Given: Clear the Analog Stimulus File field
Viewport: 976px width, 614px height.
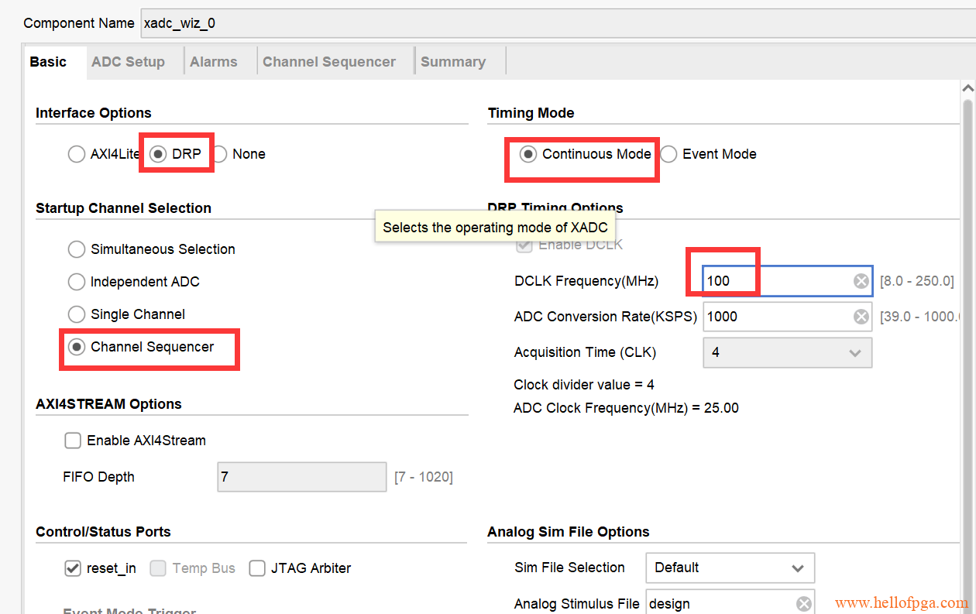Looking at the screenshot, I should 804,604.
